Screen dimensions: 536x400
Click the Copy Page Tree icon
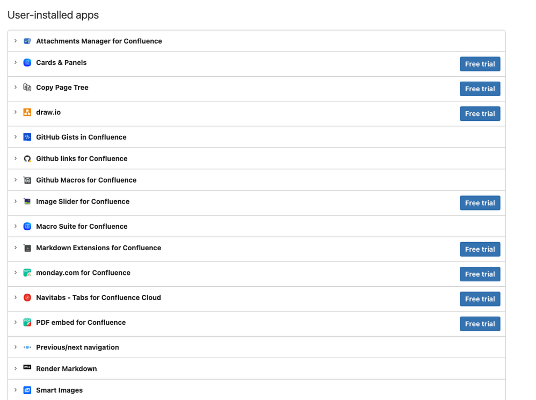click(27, 87)
